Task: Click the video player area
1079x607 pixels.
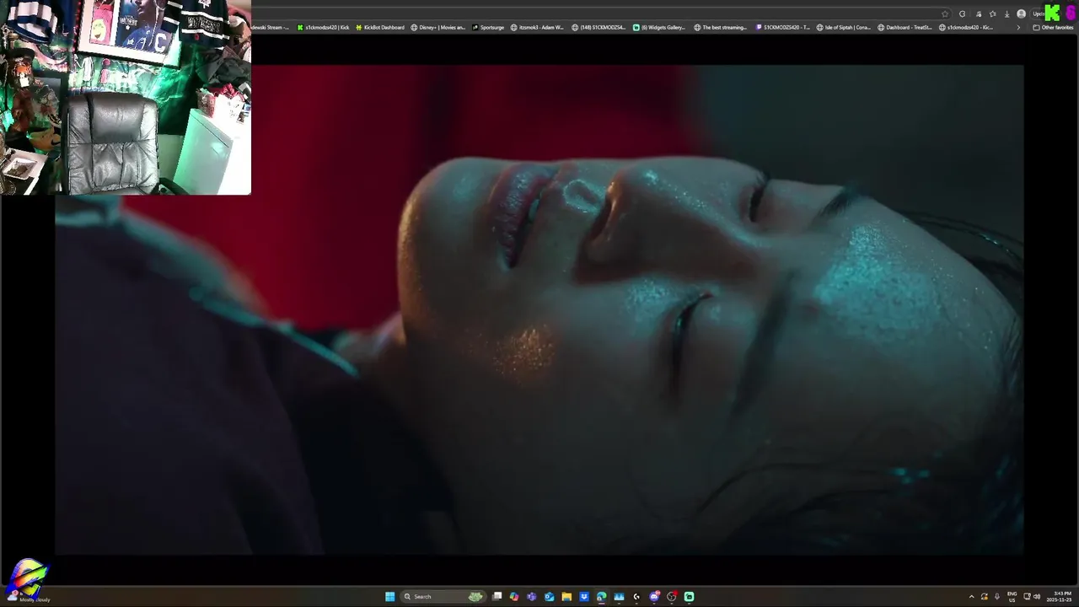Action: 539,309
